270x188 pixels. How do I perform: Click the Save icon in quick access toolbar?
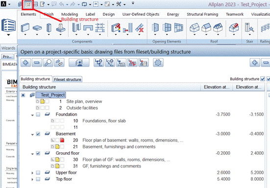pos(35,4)
